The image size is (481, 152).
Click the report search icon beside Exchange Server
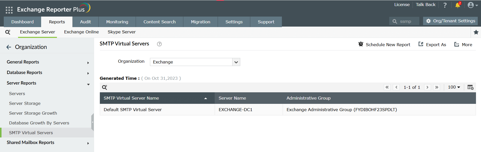(x=8, y=32)
